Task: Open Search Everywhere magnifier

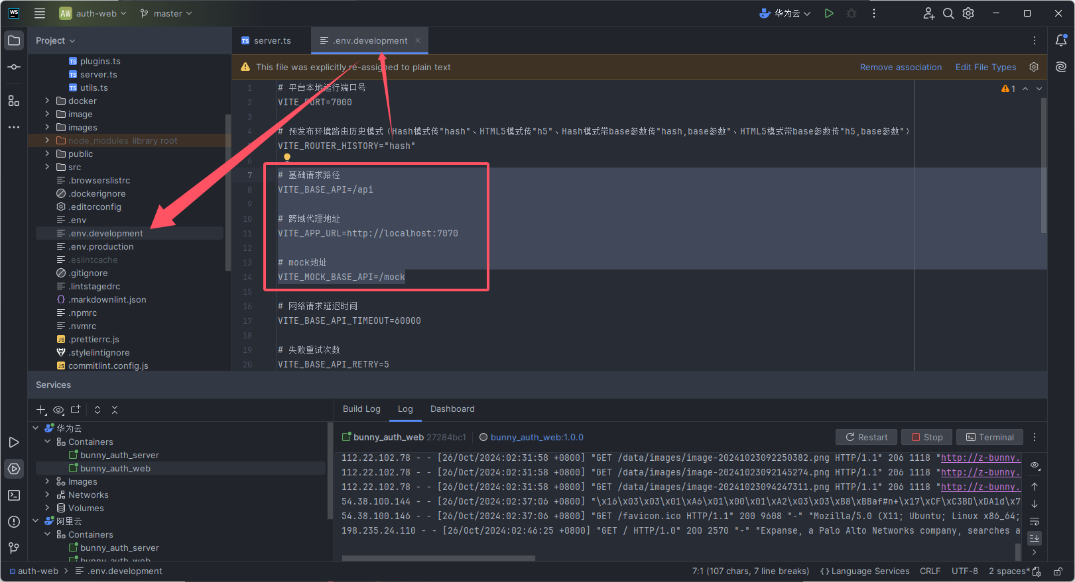Action: (948, 13)
